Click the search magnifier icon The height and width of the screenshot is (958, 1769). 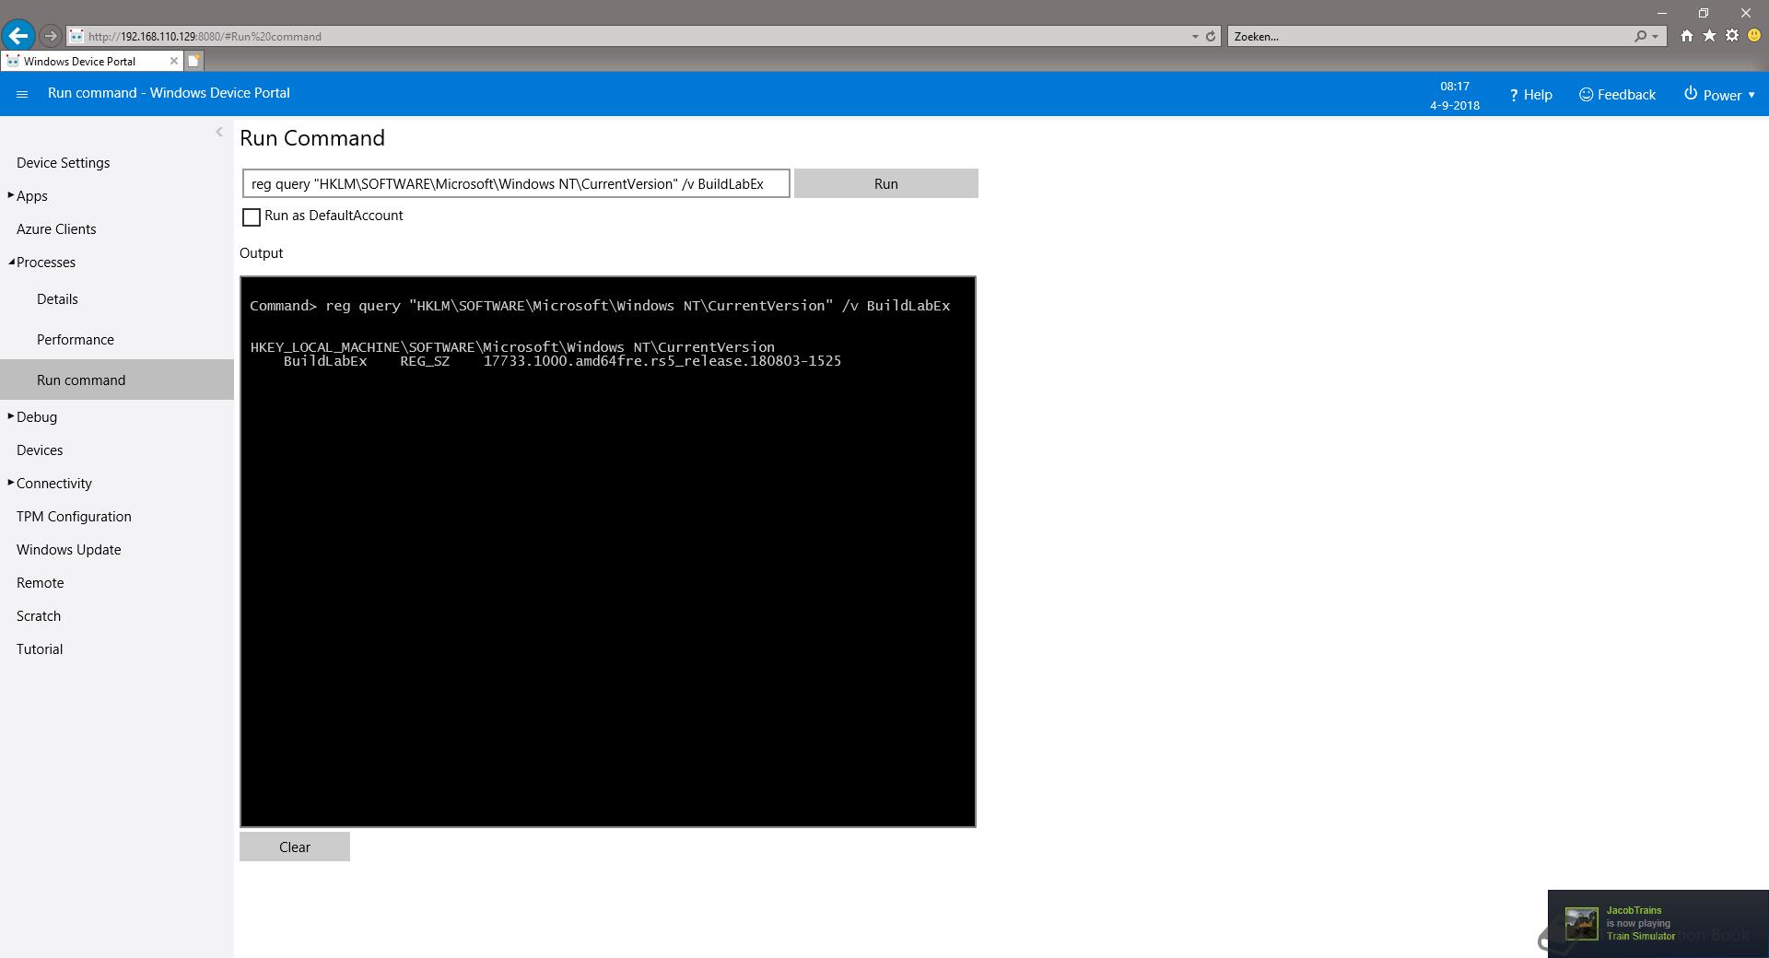point(1640,36)
